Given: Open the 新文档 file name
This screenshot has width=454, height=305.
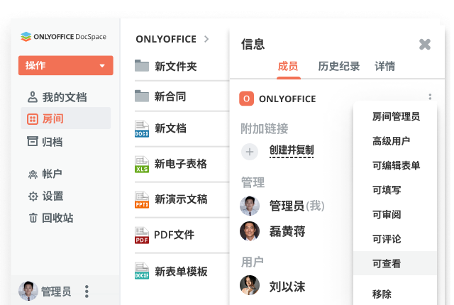Looking at the screenshot, I should pyautogui.click(x=170, y=128).
